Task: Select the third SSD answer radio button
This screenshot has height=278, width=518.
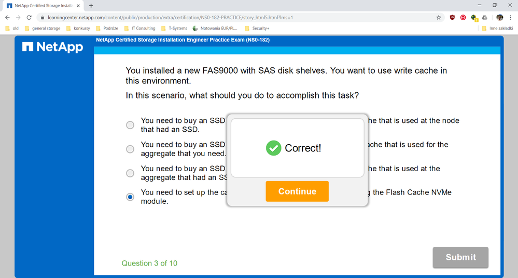Action: tap(130, 173)
